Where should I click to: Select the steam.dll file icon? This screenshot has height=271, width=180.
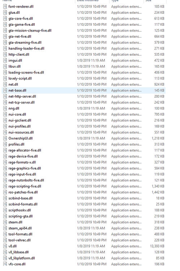(5, 222)
